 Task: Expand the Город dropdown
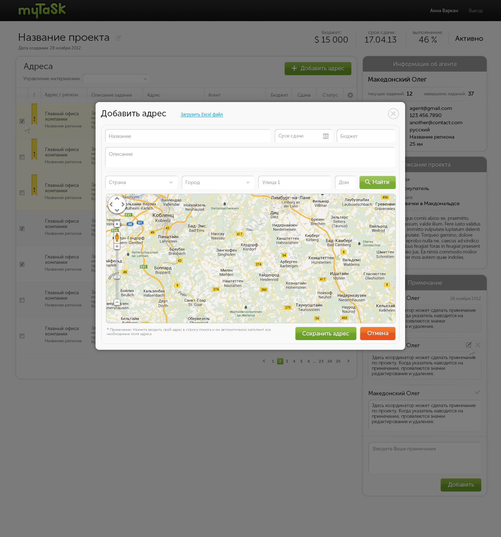click(x=218, y=183)
